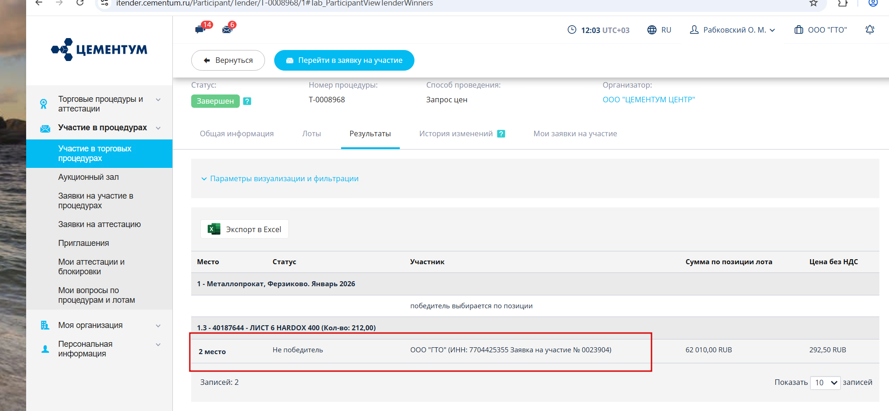
Task: Click the Место column header
Action: point(208,261)
